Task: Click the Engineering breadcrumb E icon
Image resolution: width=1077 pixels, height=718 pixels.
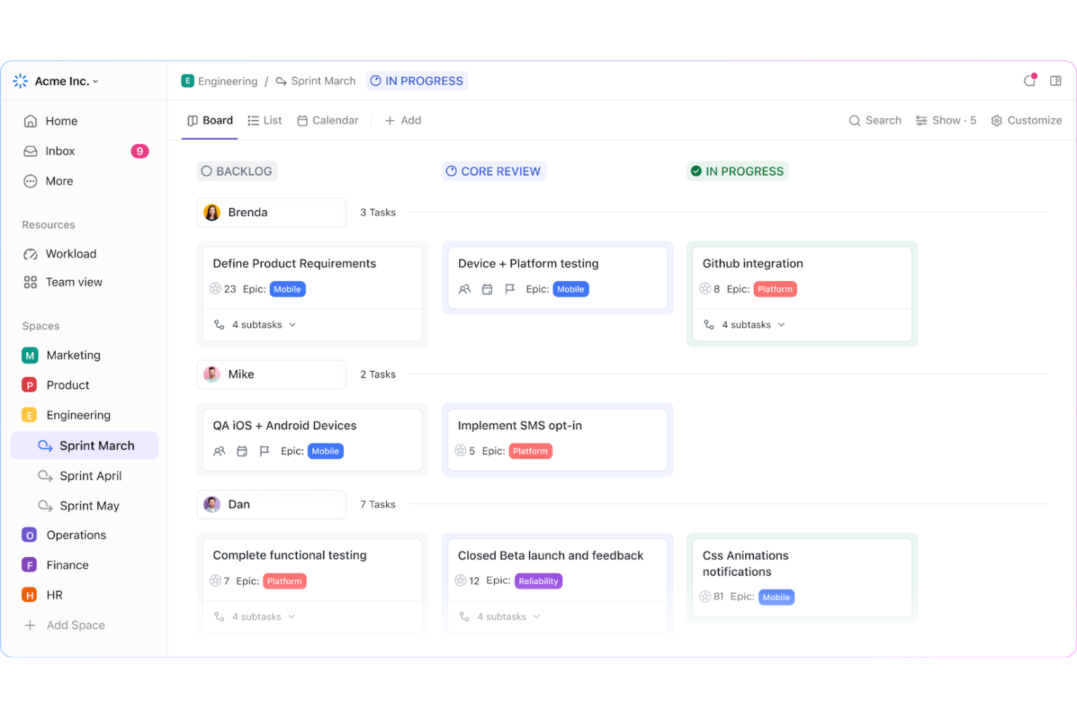Action: (188, 81)
